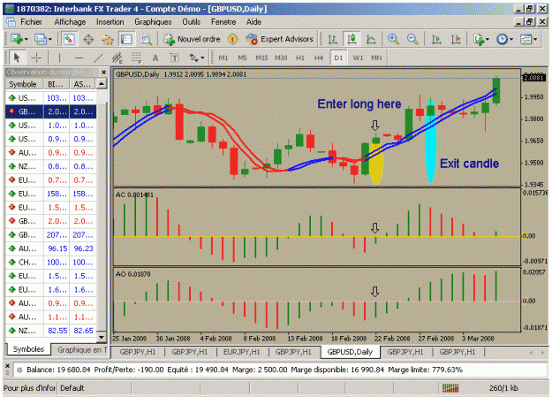
Task: Select the NZ... row showing 82.55
Action: click(x=51, y=331)
